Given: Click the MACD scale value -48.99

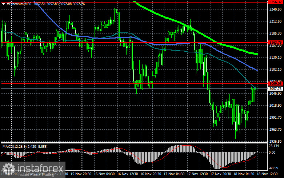Looking at the screenshot, I should pyautogui.click(x=273, y=168).
